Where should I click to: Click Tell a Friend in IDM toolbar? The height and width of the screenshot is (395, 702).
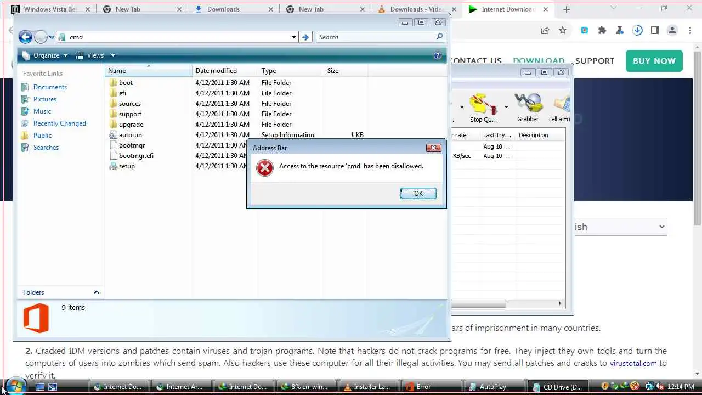[559, 107]
